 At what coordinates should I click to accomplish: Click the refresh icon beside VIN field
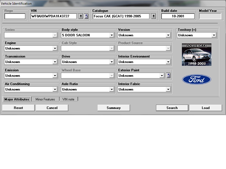(x=86, y=16)
